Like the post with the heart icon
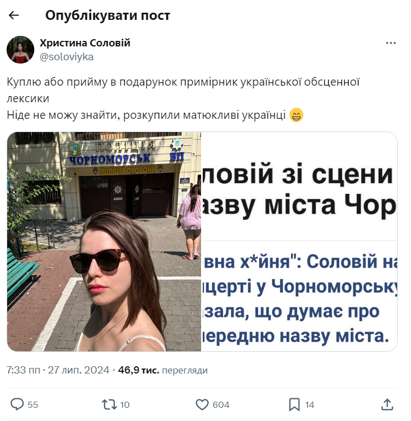 tap(202, 404)
